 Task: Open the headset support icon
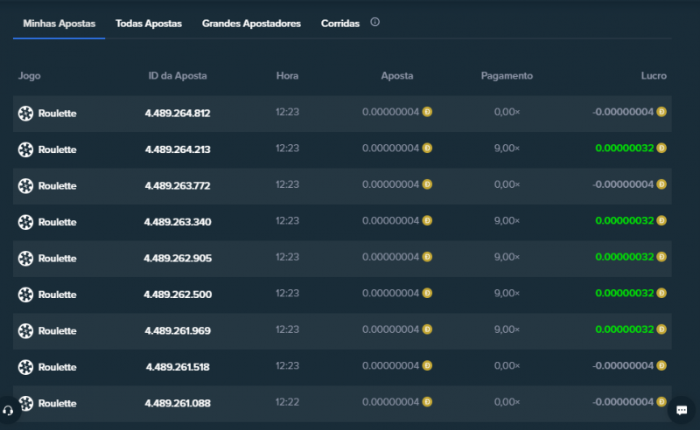coord(8,411)
